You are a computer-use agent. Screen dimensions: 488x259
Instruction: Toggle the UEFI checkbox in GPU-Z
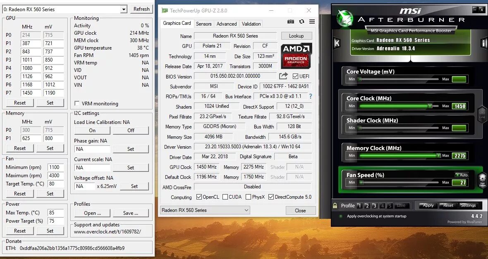tap(295, 76)
